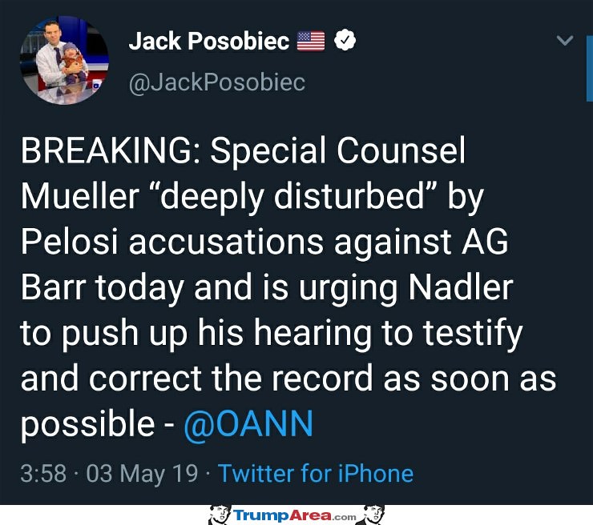Click the left cartoon face icon
This screenshot has height=525, width=593.
click(220, 515)
